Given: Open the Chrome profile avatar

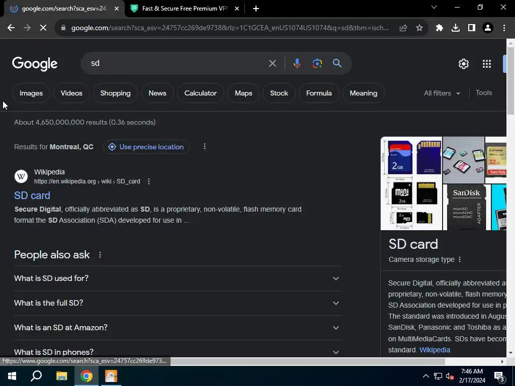Looking at the screenshot, I should [488, 28].
